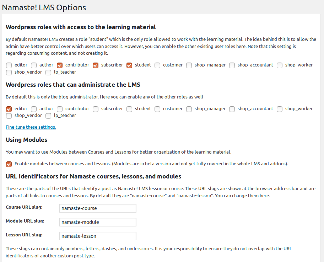Check shop_vendor under roles that administrate LMS
This screenshot has height=262, width=324.
pos(9,116)
